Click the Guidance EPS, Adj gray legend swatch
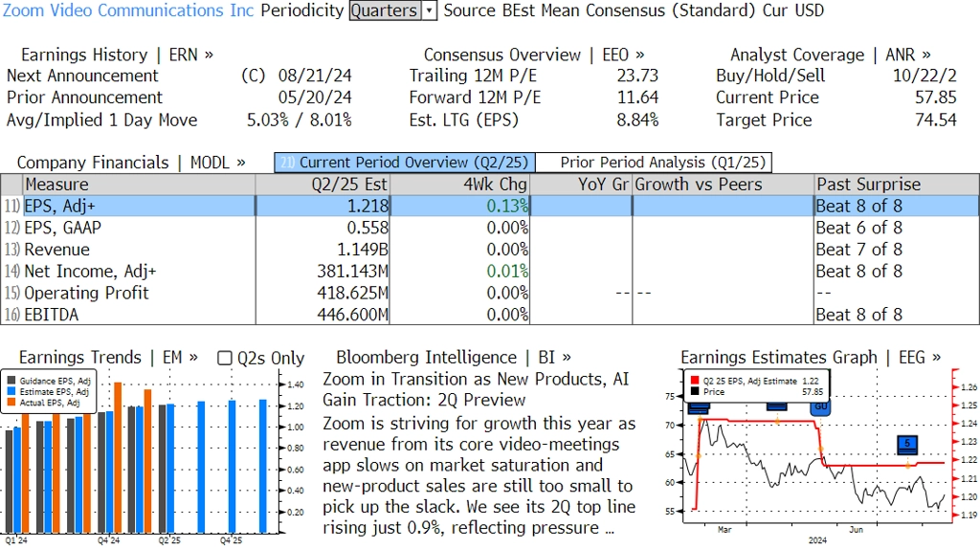The image size is (980, 548). 11,381
